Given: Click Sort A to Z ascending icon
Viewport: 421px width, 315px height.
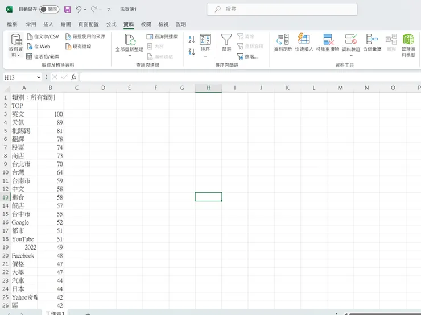Looking at the screenshot, I should 192,40.
